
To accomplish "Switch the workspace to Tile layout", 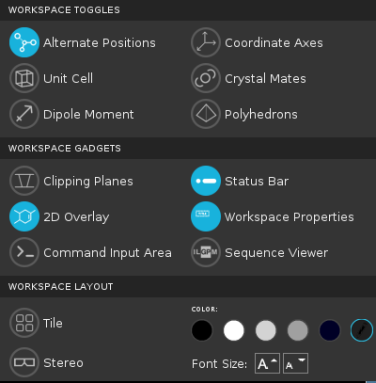I will click(x=24, y=323).
